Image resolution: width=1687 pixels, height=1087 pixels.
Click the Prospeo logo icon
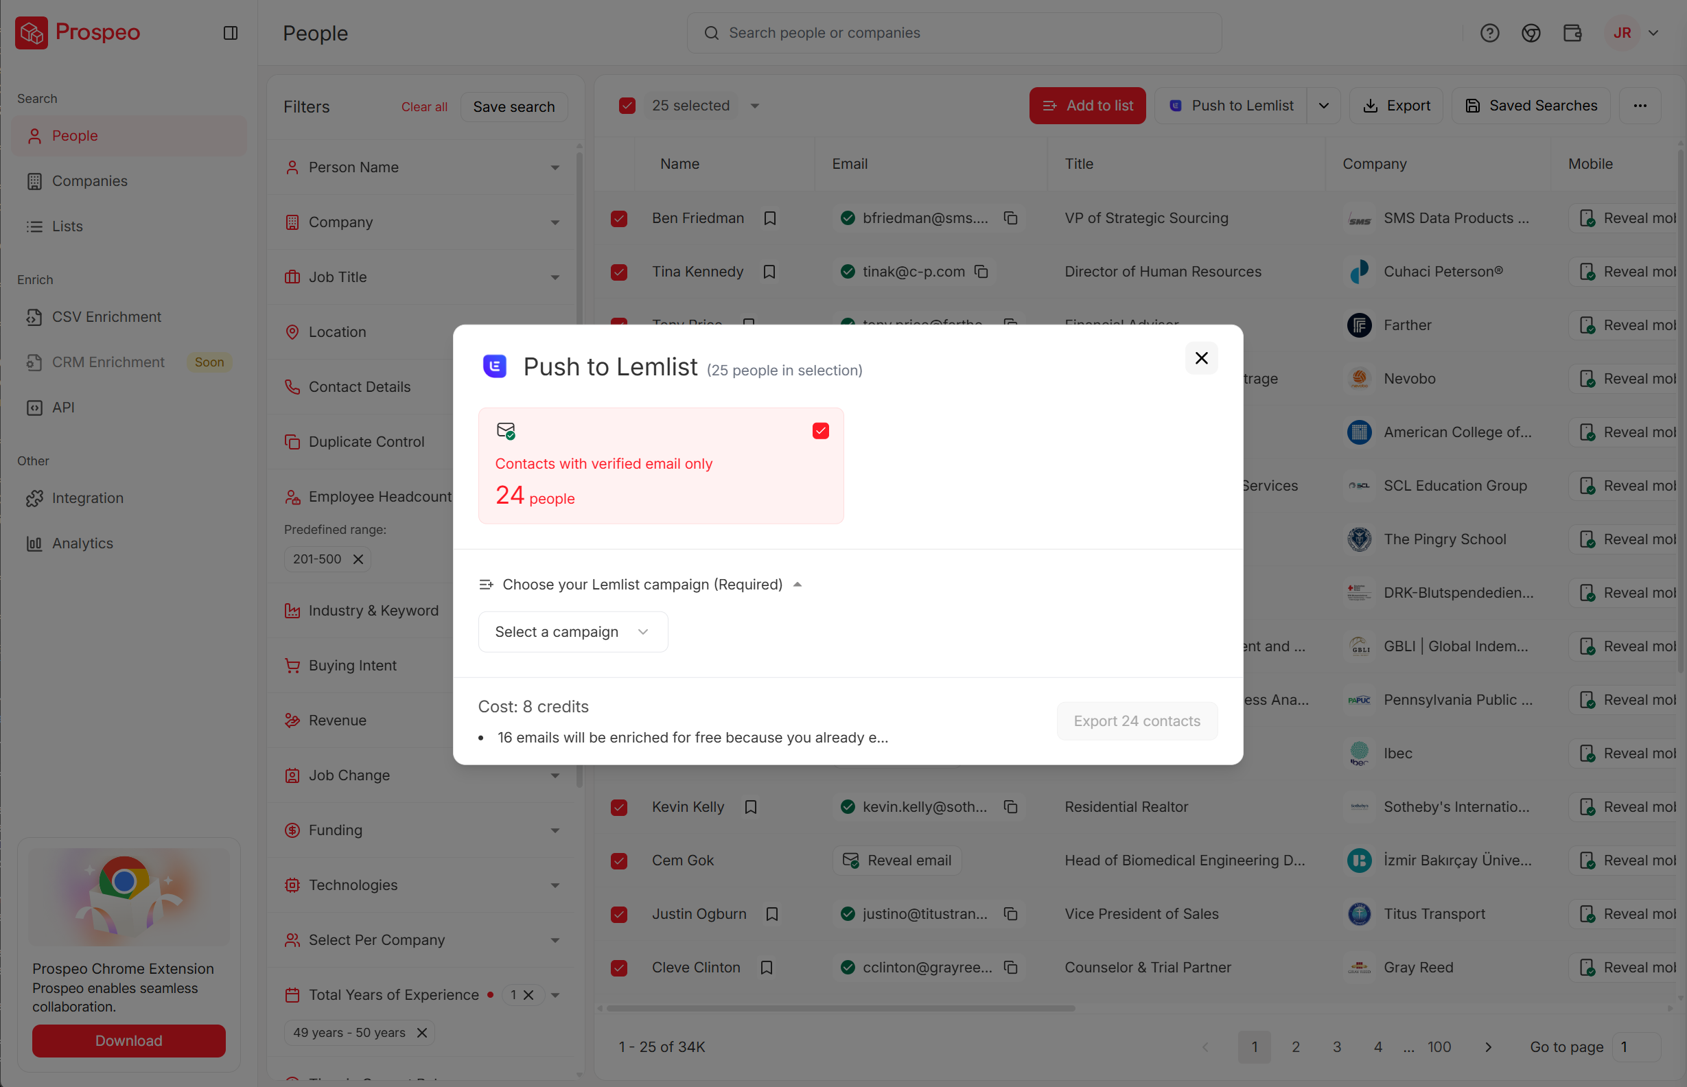click(32, 33)
